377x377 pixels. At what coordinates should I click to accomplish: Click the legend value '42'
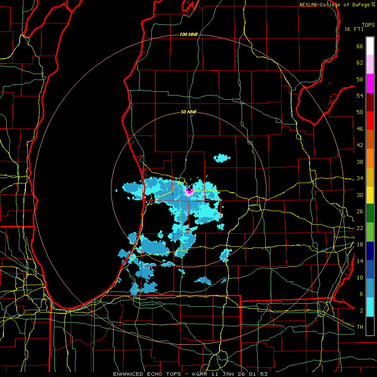tap(360, 145)
